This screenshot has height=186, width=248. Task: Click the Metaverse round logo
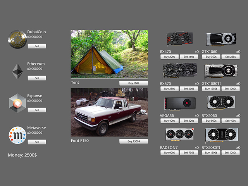coord(17,135)
